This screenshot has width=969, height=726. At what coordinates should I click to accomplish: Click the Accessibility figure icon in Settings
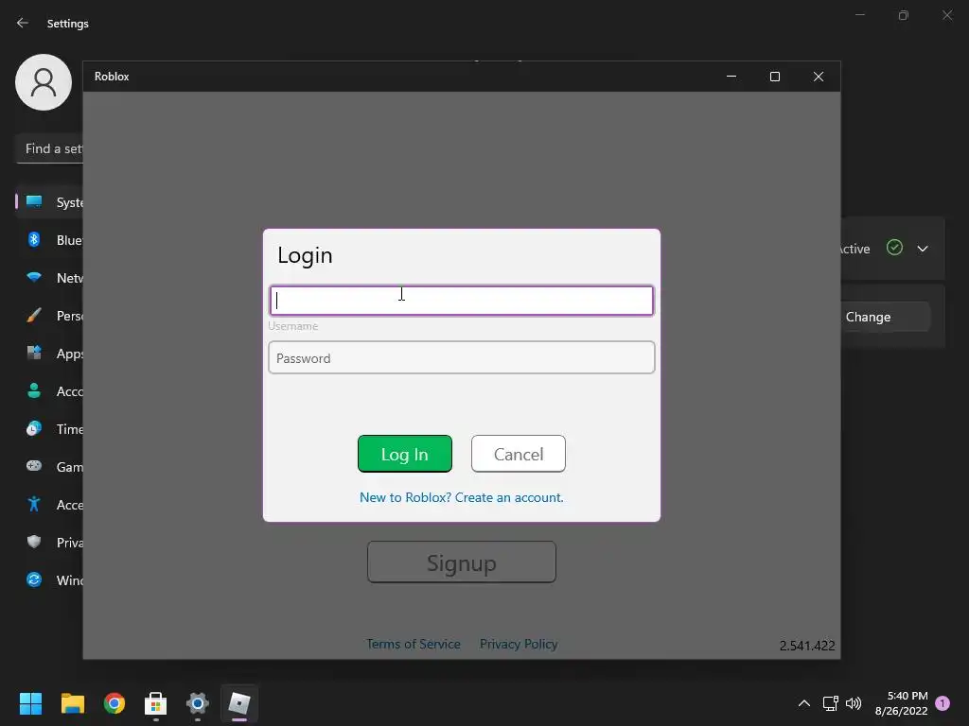34,505
